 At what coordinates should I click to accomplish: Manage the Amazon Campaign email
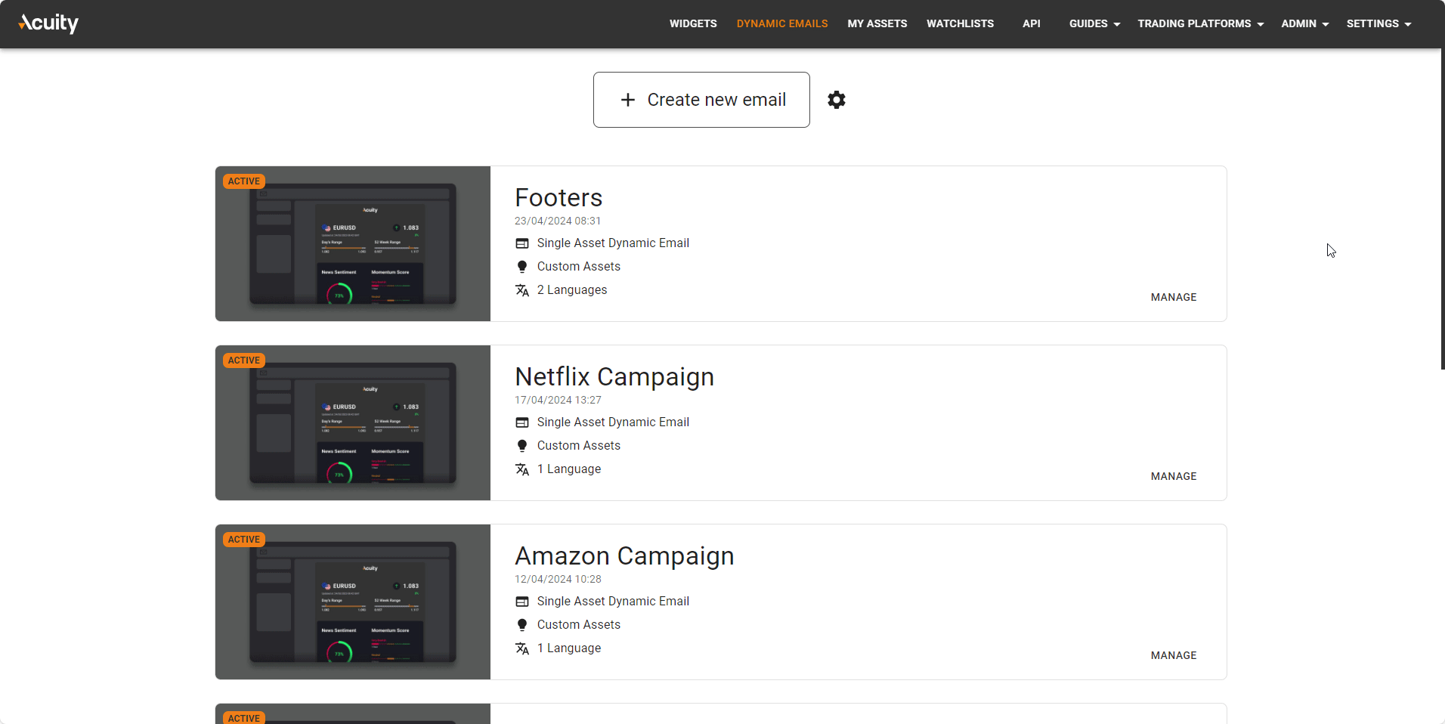coord(1174,655)
